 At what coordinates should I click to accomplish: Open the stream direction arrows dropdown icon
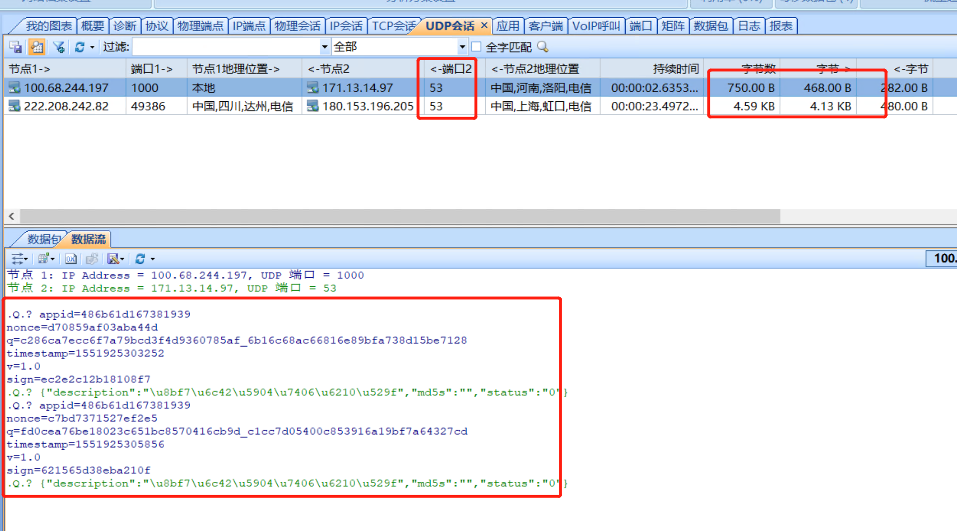[x=19, y=259]
